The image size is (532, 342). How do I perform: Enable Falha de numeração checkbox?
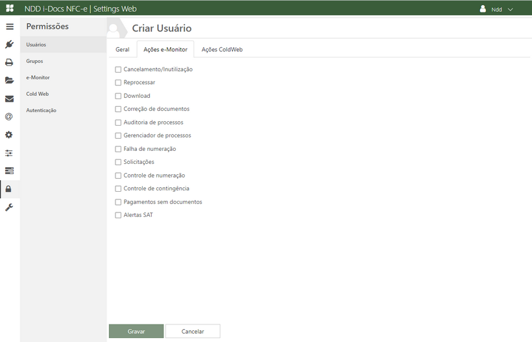118,149
